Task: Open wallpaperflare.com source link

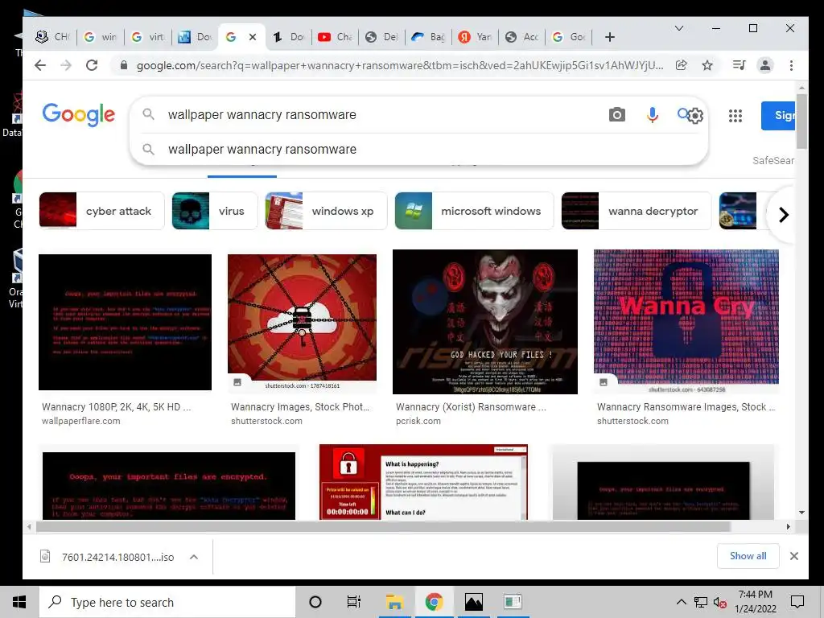Action: tap(81, 421)
